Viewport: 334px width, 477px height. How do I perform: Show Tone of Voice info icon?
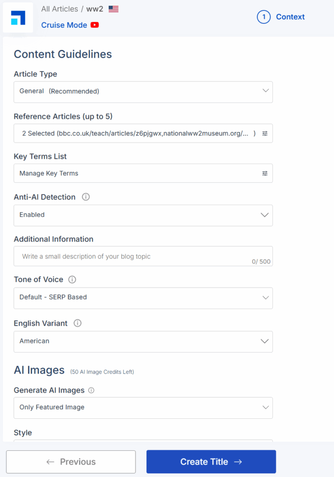point(73,280)
